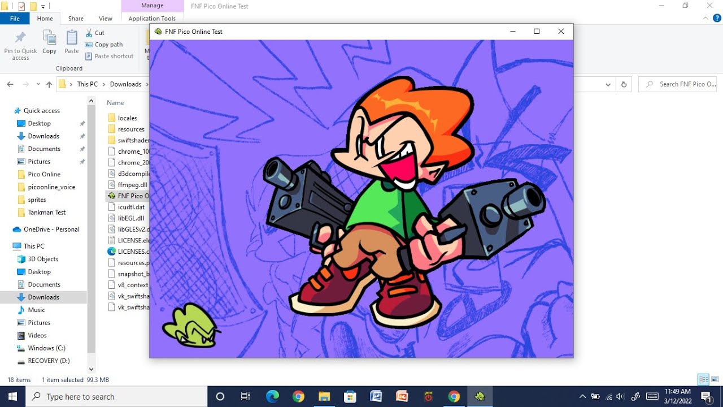Open pinned Desktop under Quick access

point(40,123)
